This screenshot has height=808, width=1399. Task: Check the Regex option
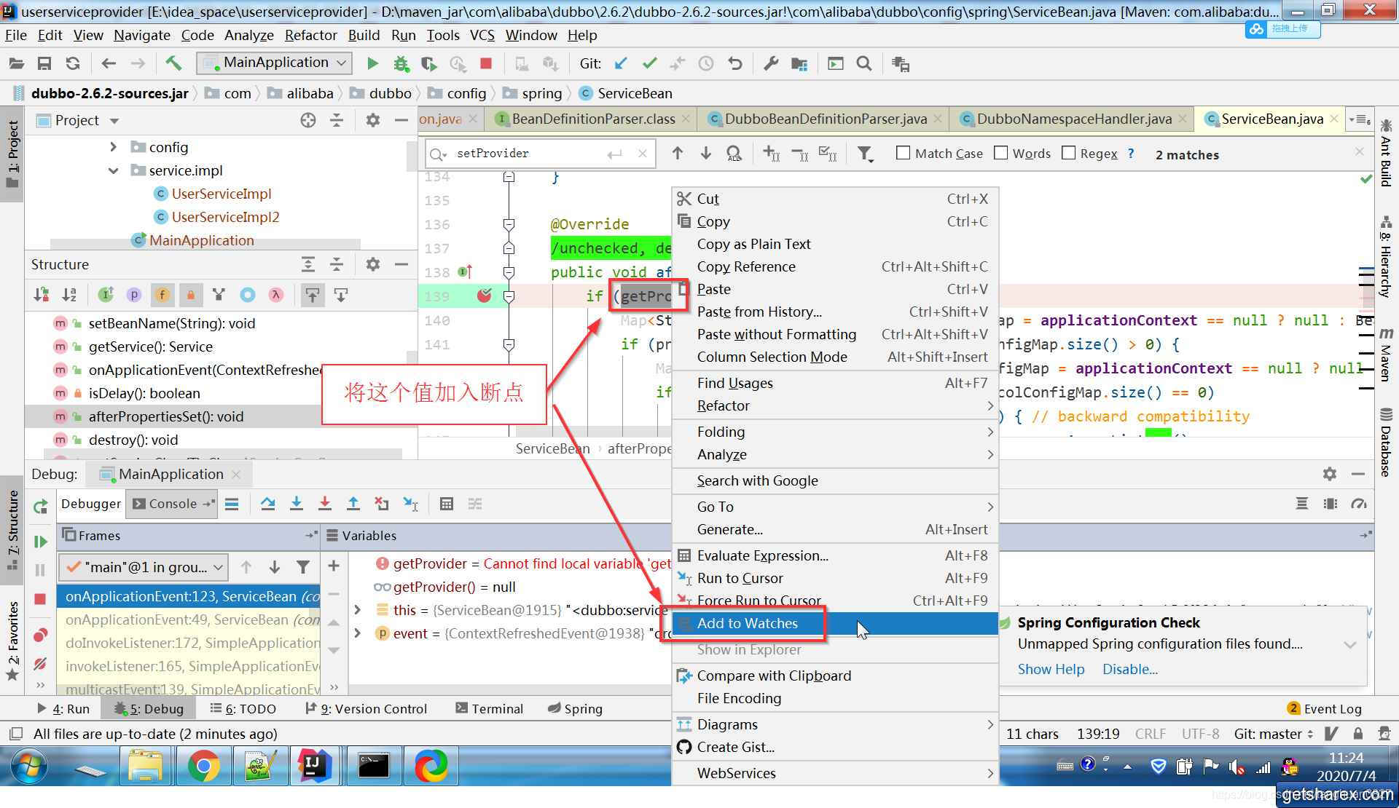tap(1069, 153)
